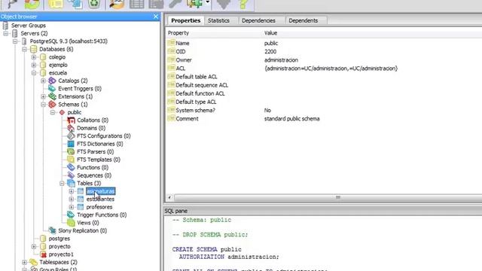Image resolution: width=482 pixels, height=271 pixels.
Task: Click the FTS Dictionaries tree icon
Action: [x=71, y=144]
